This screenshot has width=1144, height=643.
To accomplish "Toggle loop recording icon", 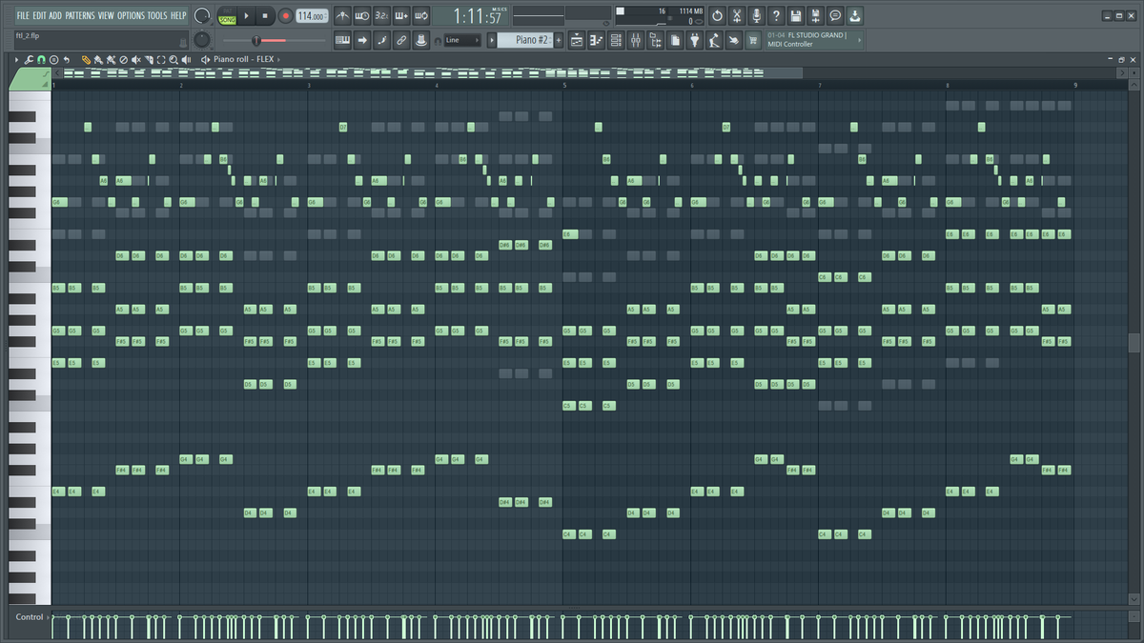I will point(421,16).
